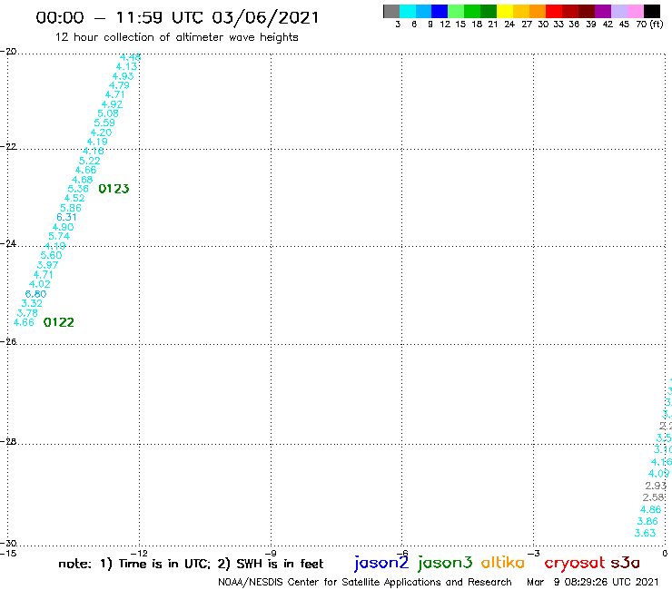672x590 pixels.
Task: Select the 5.22 wave height value
Action: pyautogui.click(x=90, y=161)
